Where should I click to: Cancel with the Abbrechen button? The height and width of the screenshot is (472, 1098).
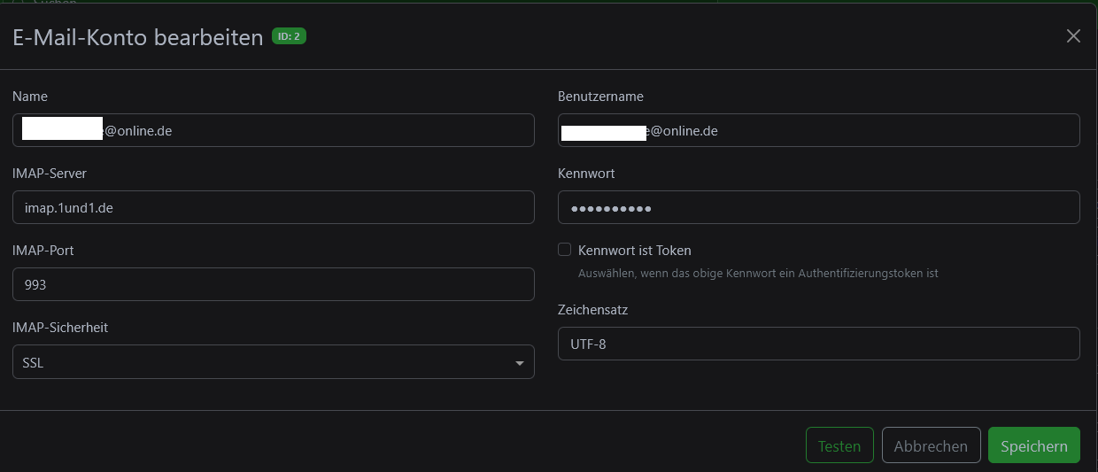(931, 445)
